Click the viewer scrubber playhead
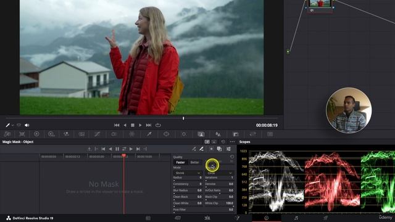Viewport: 395px width, 222px height. (183, 118)
